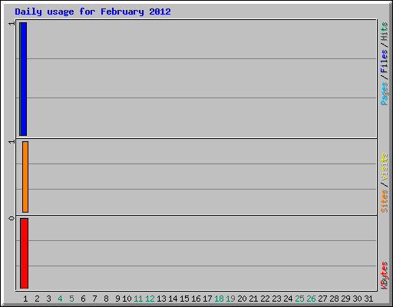
Task: Click the red KBytes legend label
Action: tap(384, 276)
